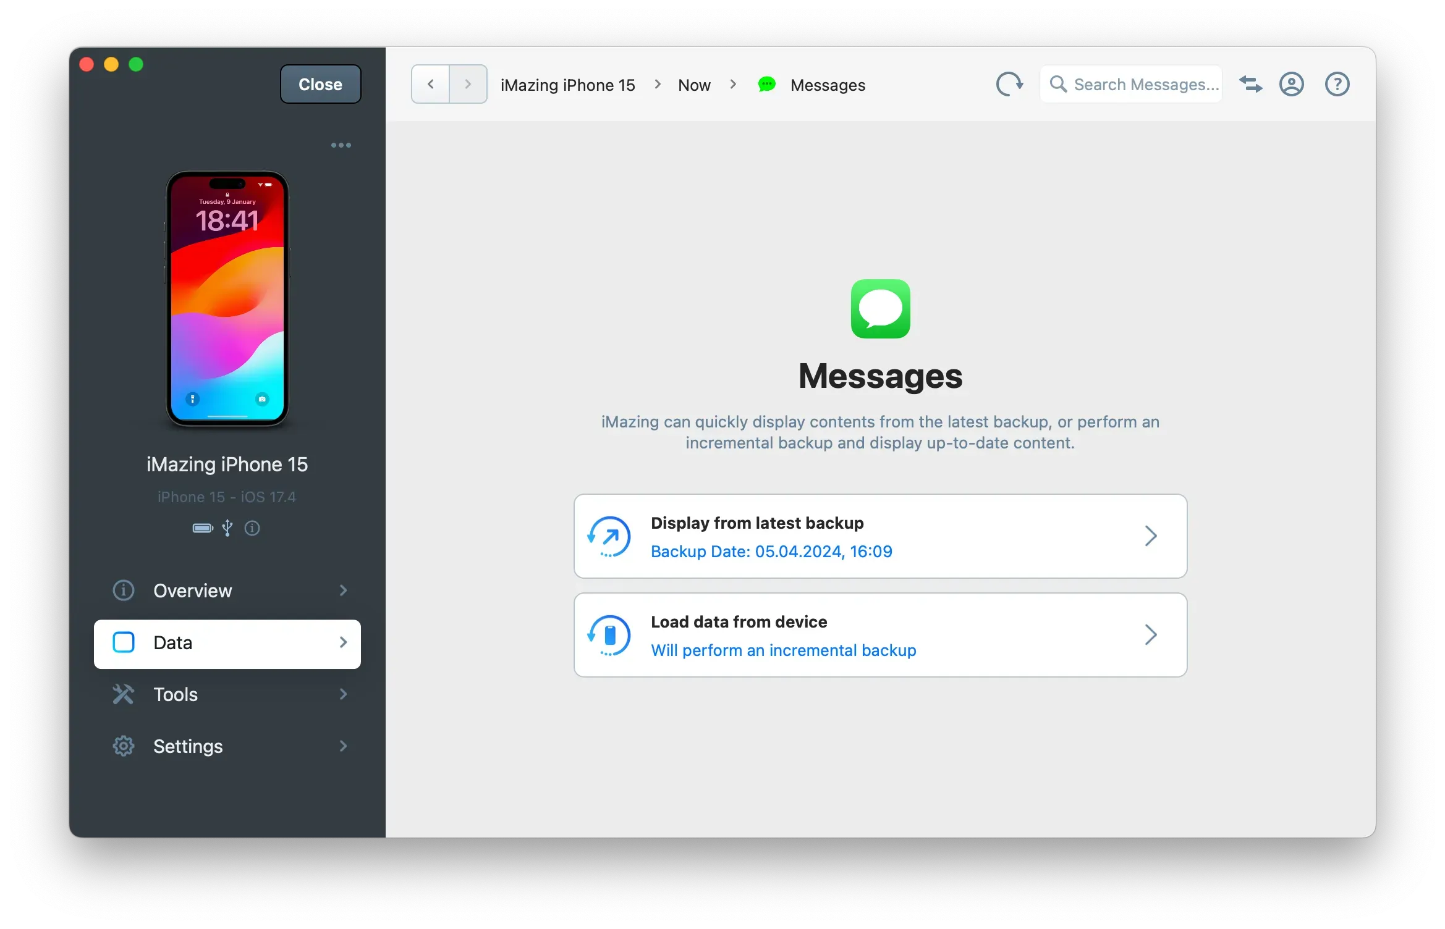Click the Messages app icon above the title
This screenshot has width=1445, height=929.
pos(880,309)
